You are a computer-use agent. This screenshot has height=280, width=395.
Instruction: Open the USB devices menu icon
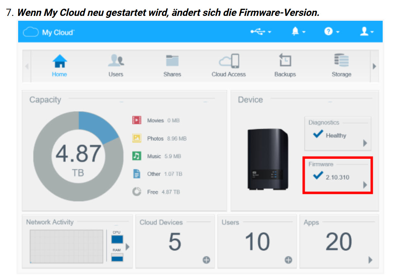pos(261,31)
